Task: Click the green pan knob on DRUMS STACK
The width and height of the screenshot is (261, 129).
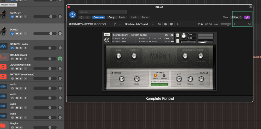Action: pos(60,59)
